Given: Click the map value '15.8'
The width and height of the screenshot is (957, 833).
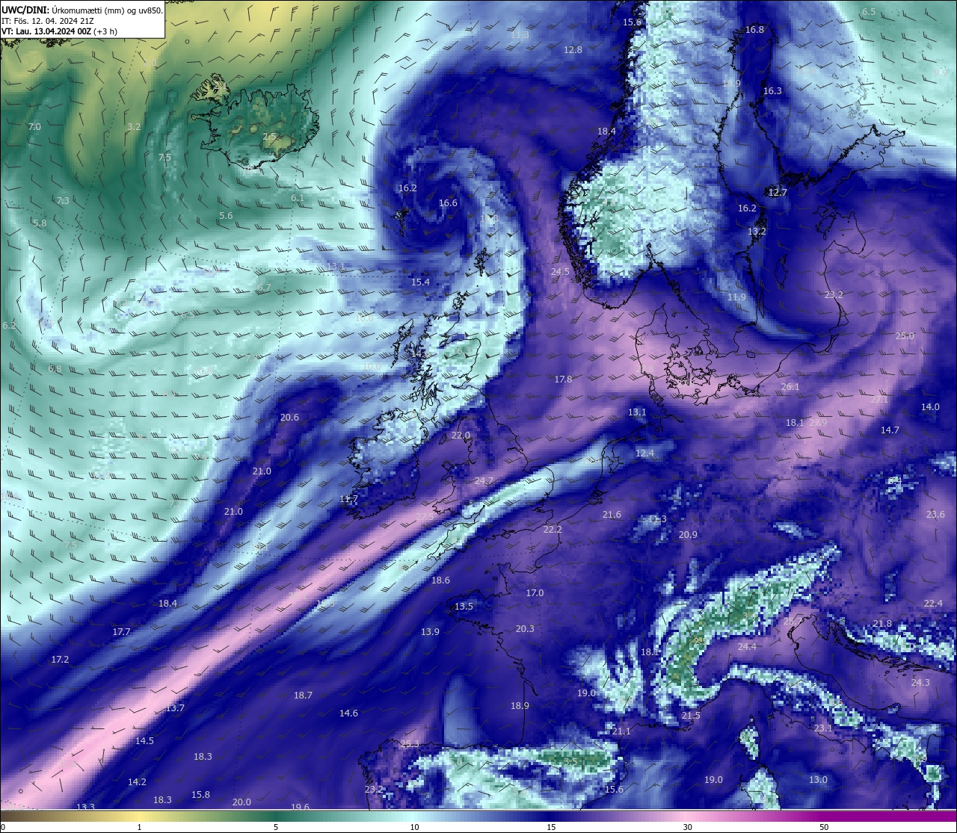Looking at the screenshot, I should [200, 795].
